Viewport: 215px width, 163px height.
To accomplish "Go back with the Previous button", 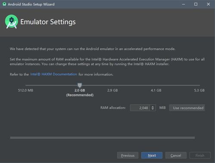I will [128, 155].
